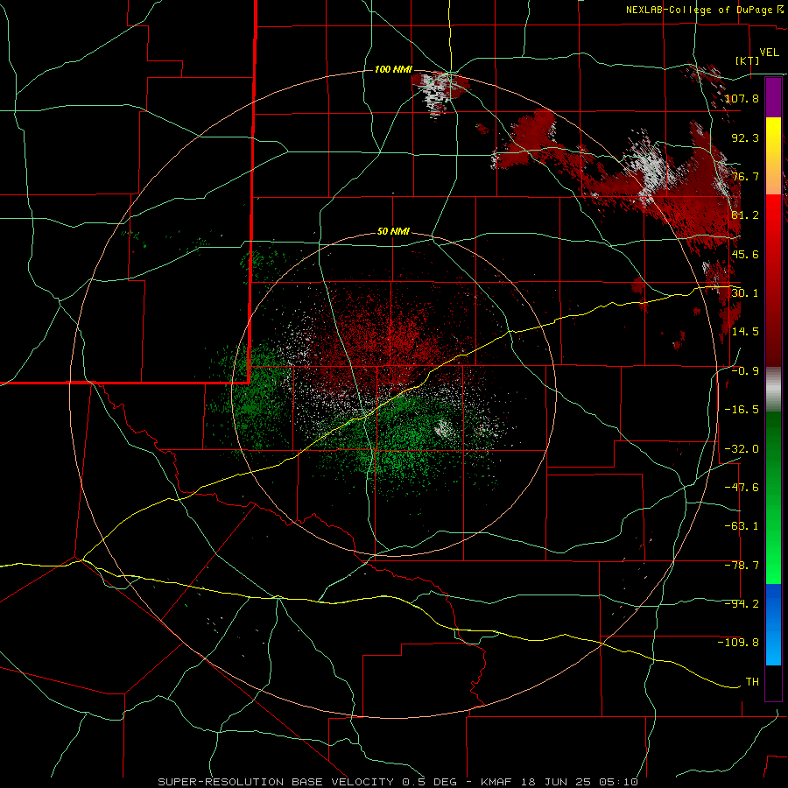
Task: Click the [KT] units label
Action: pos(747,60)
